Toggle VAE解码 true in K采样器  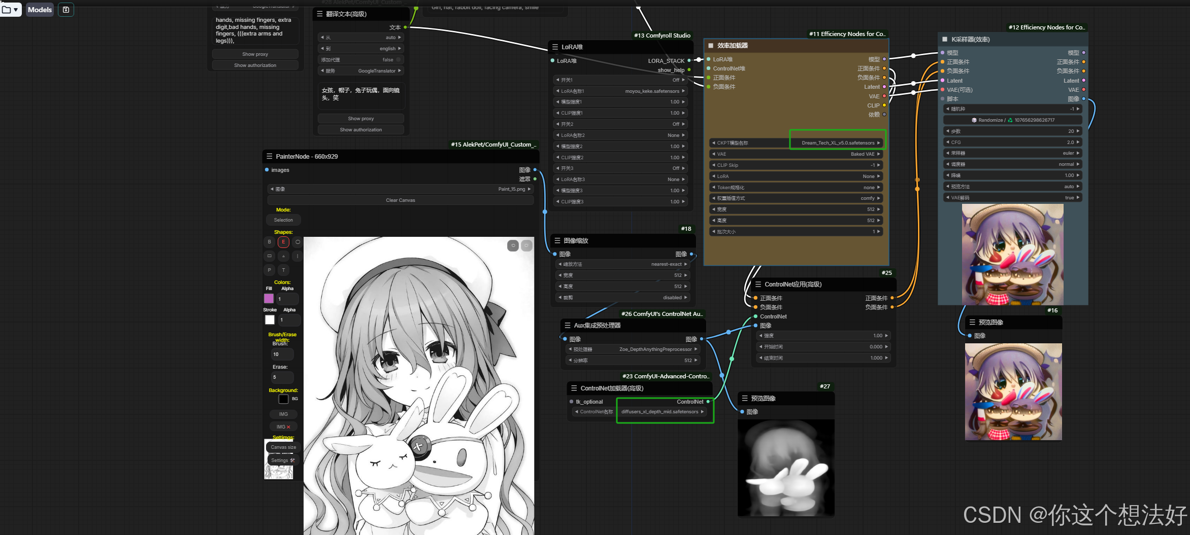pyautogui.click(x=1012, y=198)
